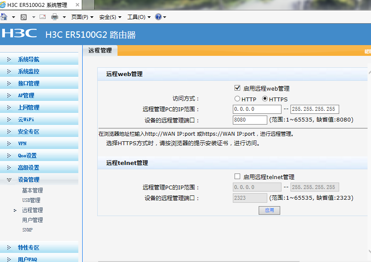Open the 安全(S) menu

pos(110,17)
